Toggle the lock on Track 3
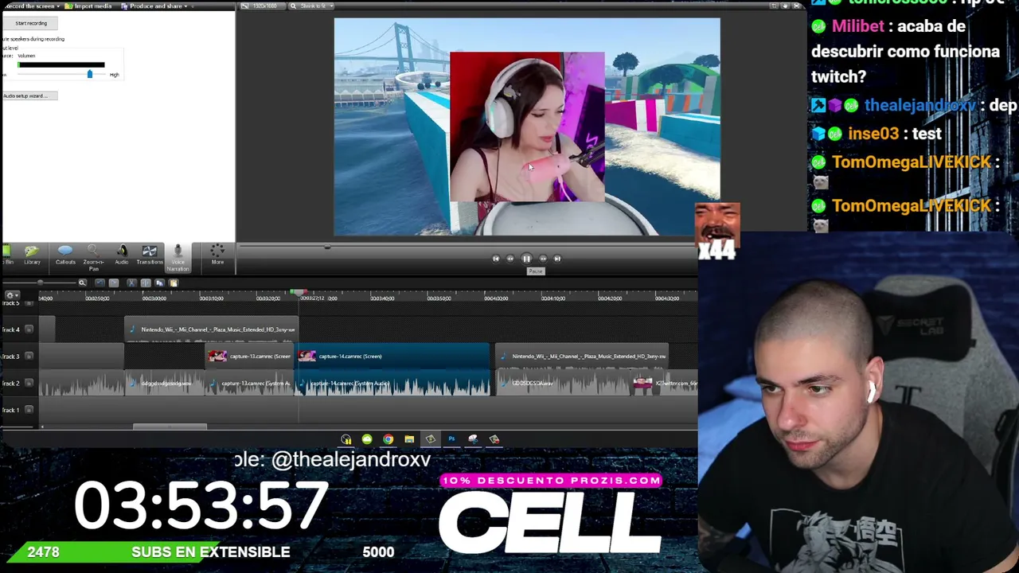Screen dimensions: 1019x573 pyautogui.click(x=29, y=357)
